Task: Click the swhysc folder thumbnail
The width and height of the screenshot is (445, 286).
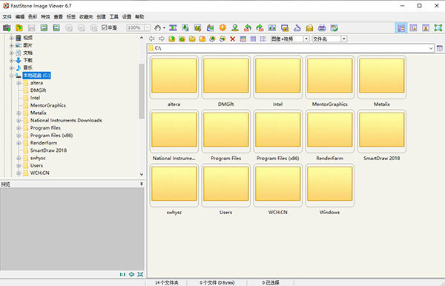Action: pos(174,184)
